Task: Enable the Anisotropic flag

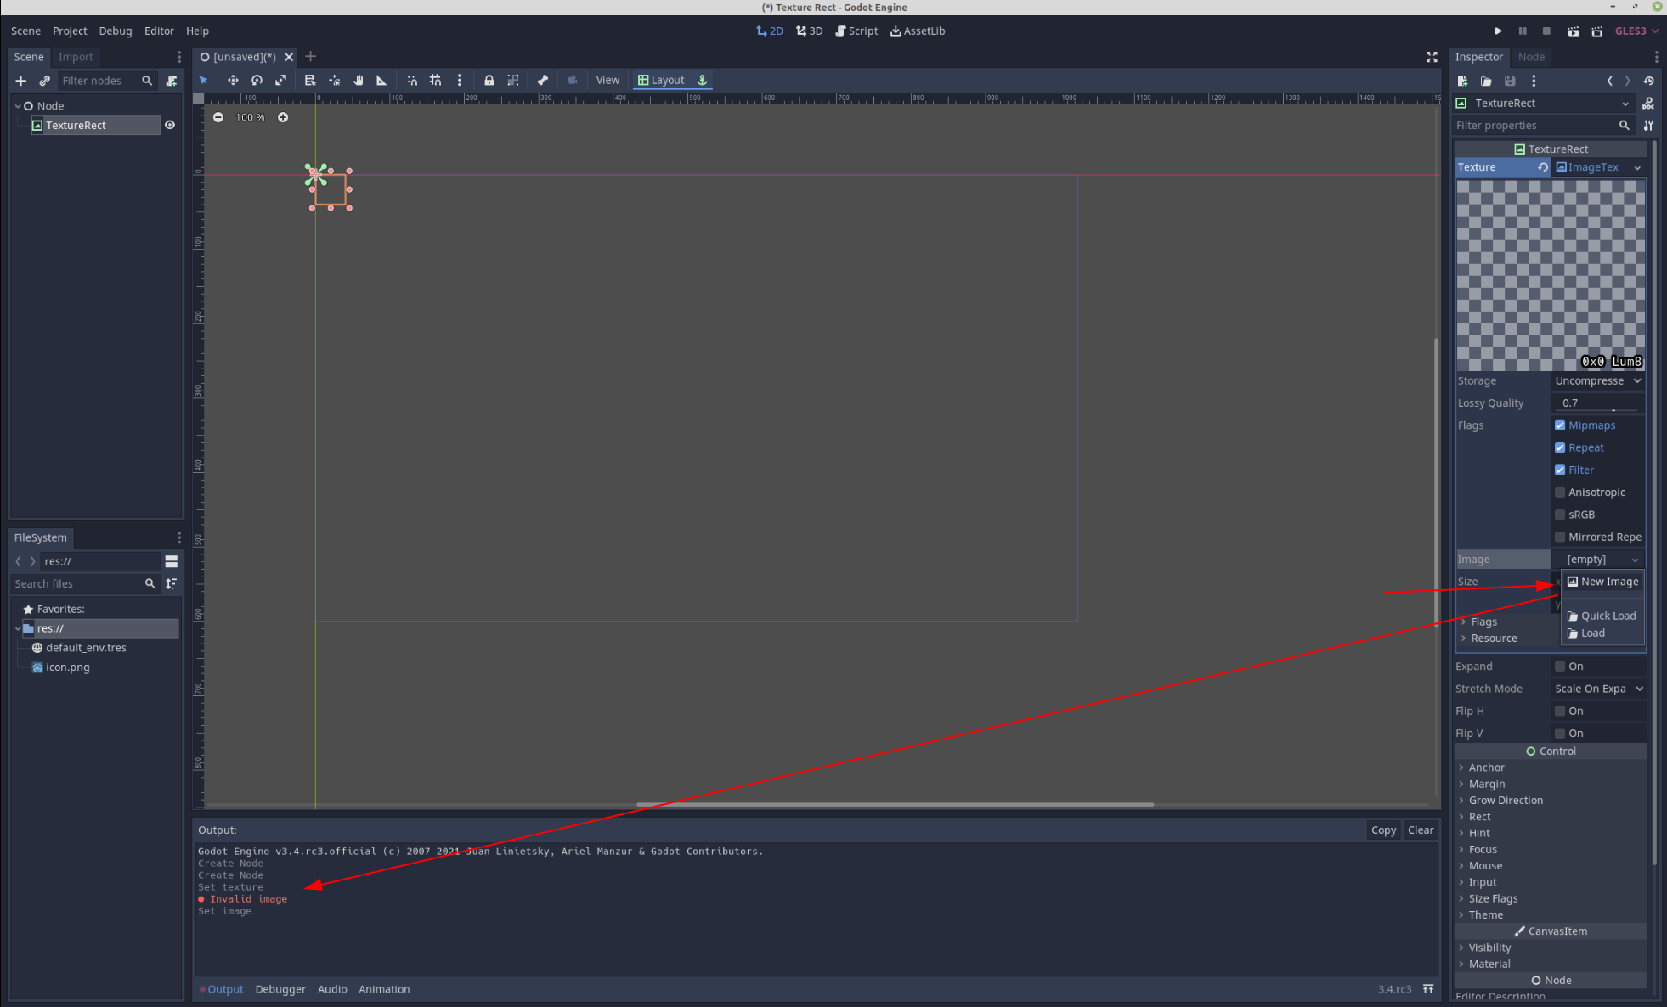Action: click(x=1561, y=492)
